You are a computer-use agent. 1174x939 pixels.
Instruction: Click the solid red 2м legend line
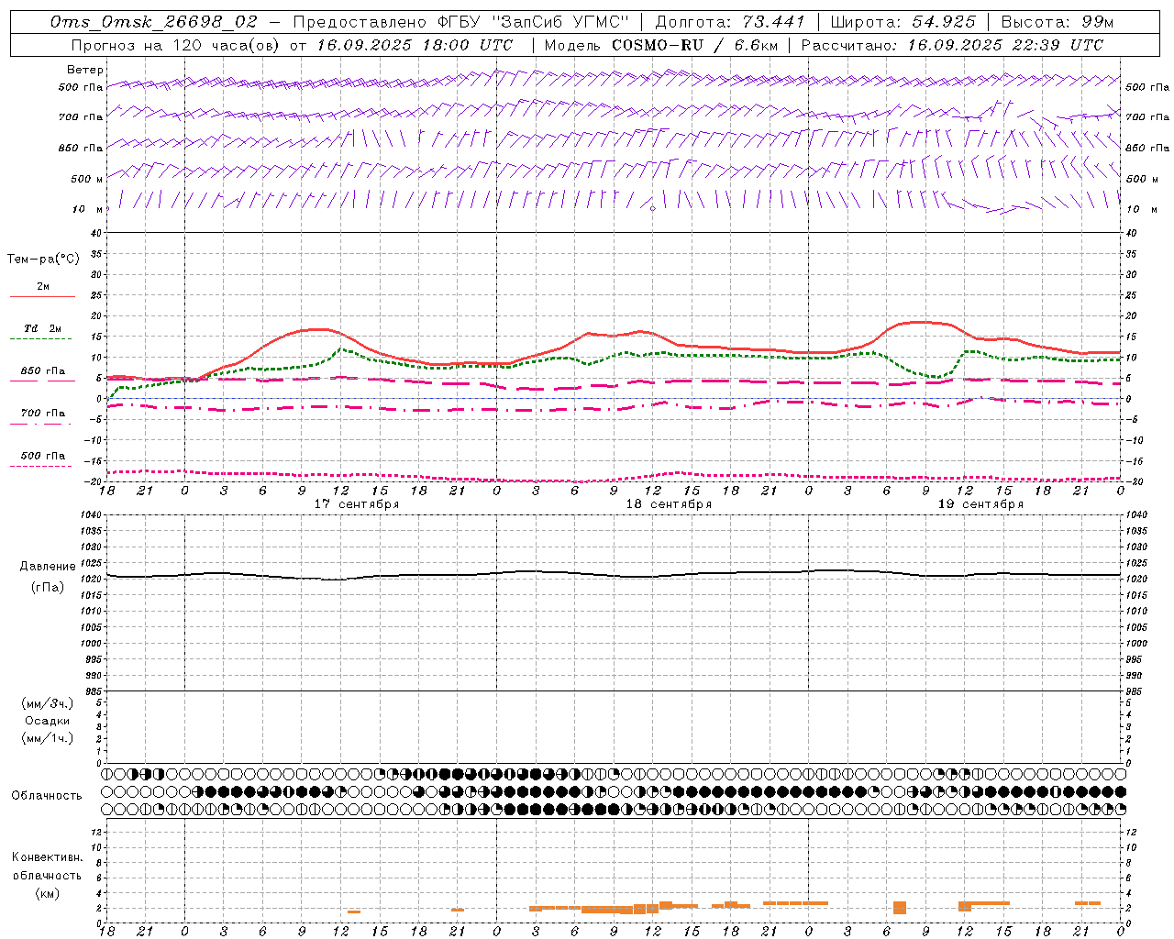click(x=42, y=296)
